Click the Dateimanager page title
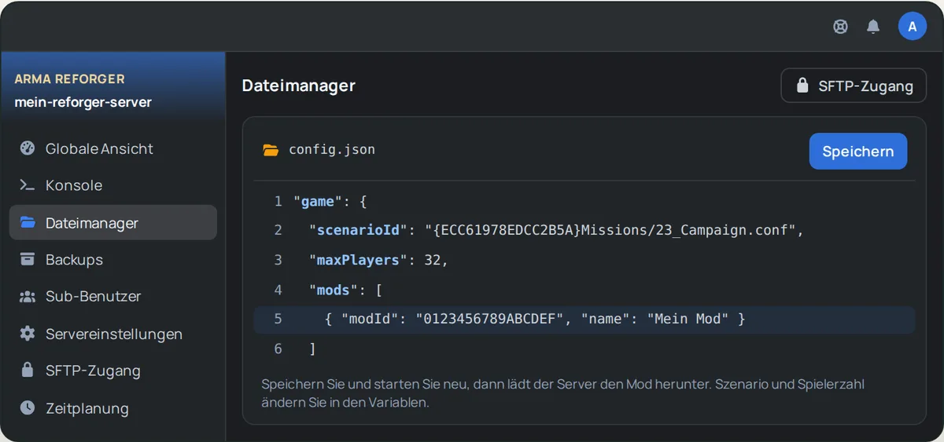 [x=298, y=86]
